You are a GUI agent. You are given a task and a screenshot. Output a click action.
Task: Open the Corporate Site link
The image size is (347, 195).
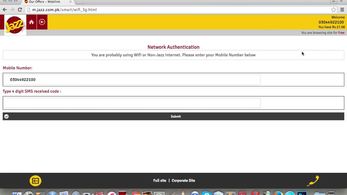(x=183, y=180)
